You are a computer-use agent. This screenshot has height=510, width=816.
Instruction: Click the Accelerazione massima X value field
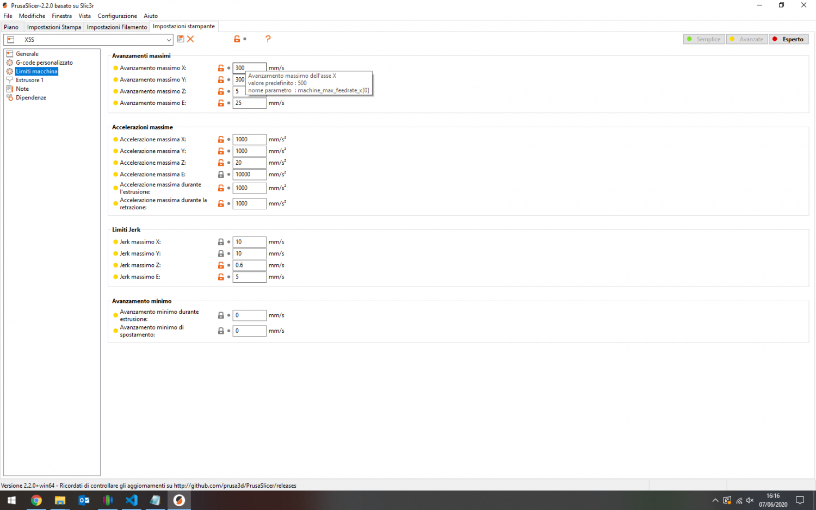(250, 140)
